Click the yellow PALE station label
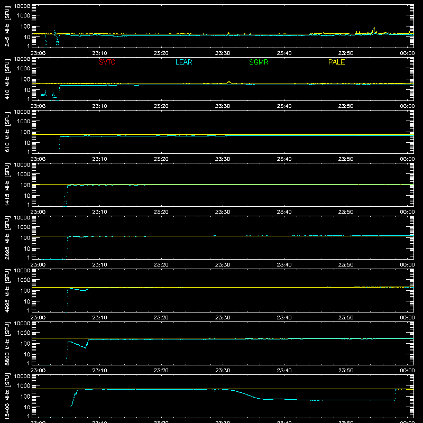Screen dimensions: 423x423 [336, 62]
